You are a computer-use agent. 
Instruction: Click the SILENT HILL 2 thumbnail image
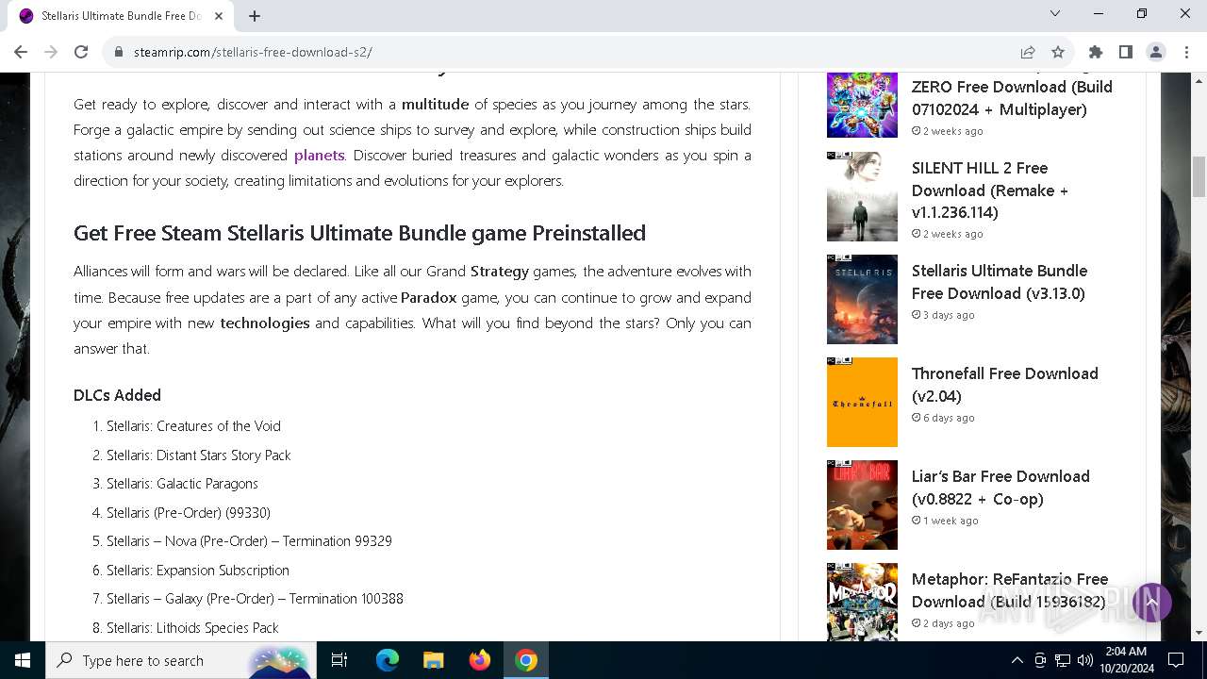[862, 196]
